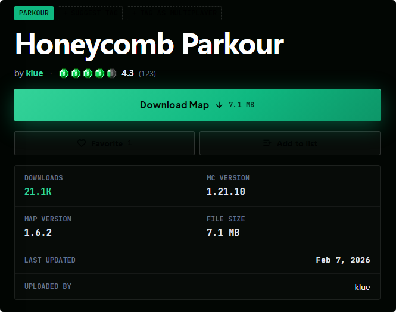Viewport: 396px width, 312px height.
Task: Click the Tag as Multiplayer button
Action: coord(174,13)
